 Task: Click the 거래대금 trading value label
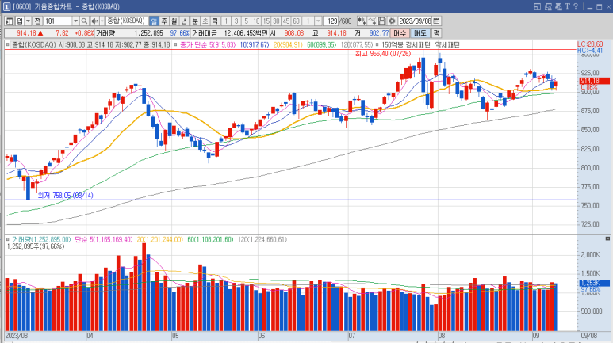pos(204,33)
